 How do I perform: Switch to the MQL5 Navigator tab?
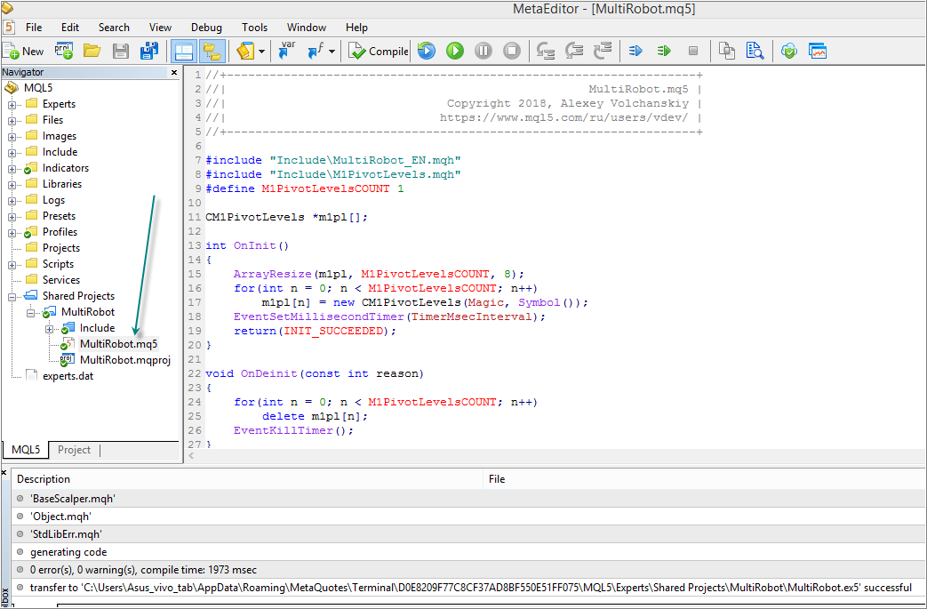[26, 450]
